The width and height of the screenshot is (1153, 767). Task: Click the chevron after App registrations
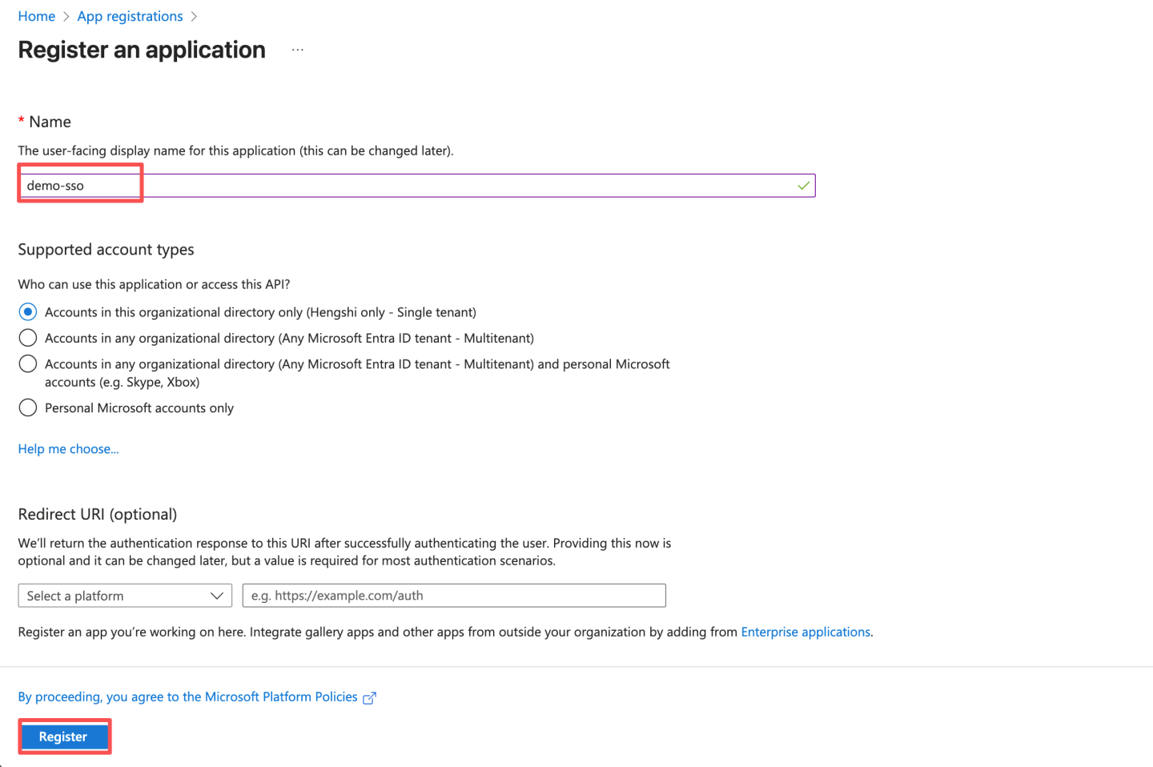[x=194, y=17]
